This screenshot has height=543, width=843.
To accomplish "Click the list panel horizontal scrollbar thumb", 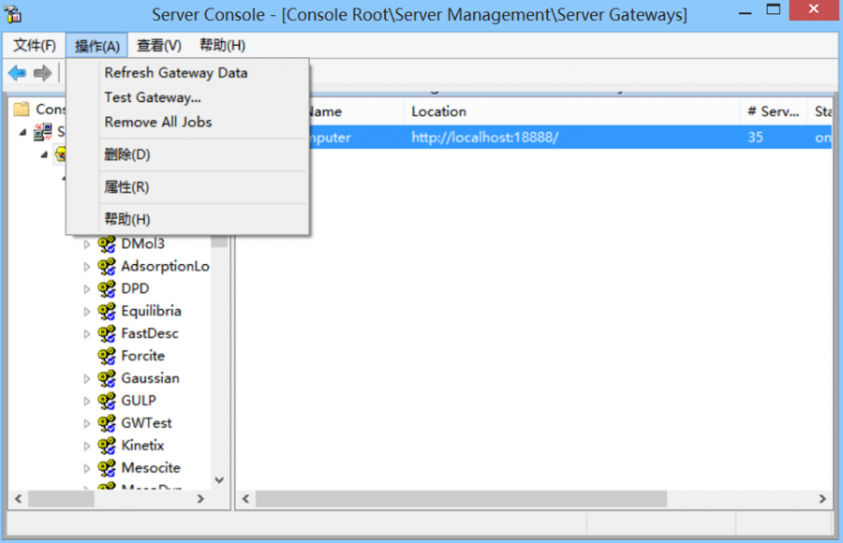I will click(x=461, y=499).
